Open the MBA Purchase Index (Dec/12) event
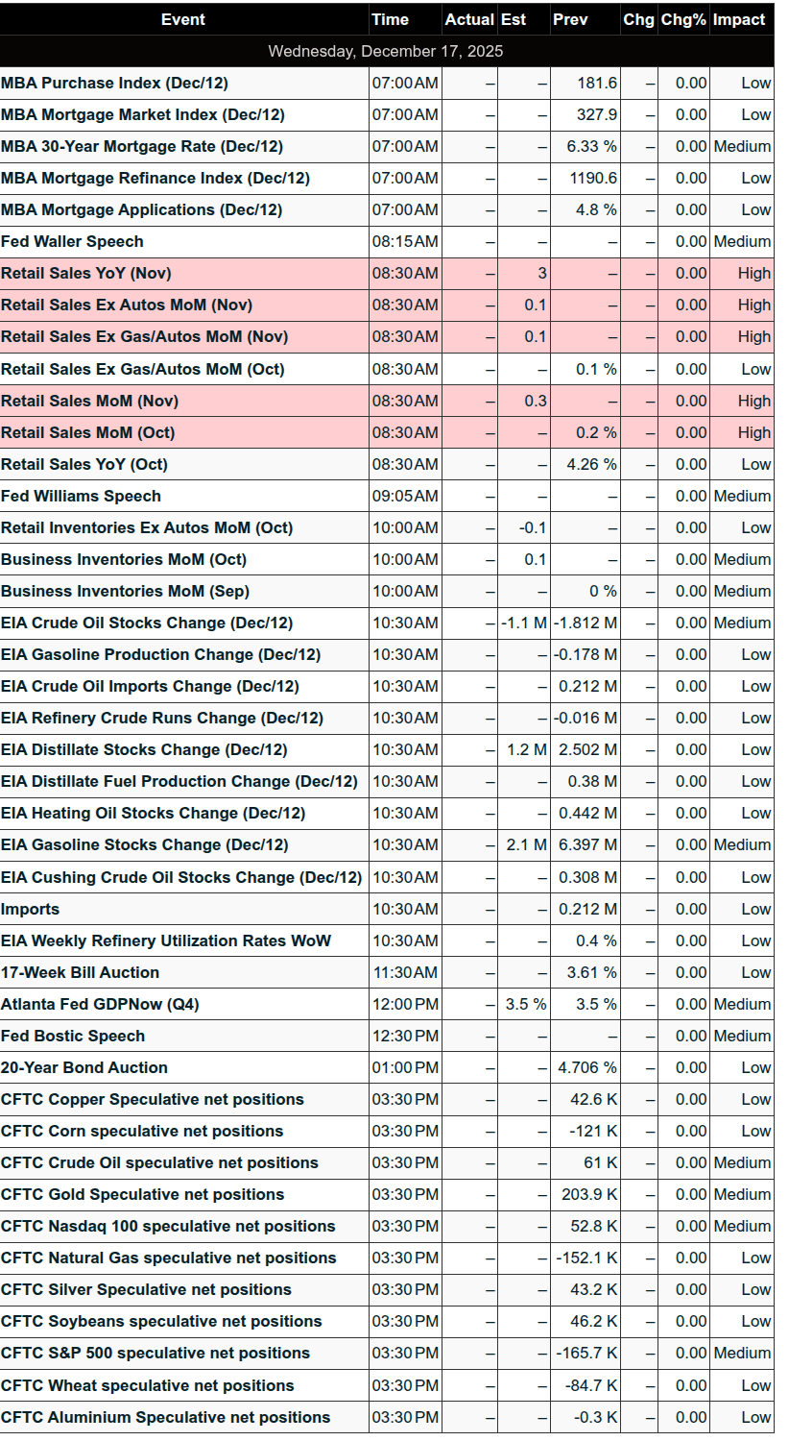The height and width of the screenshot is (1441, 789). [114, 84]
